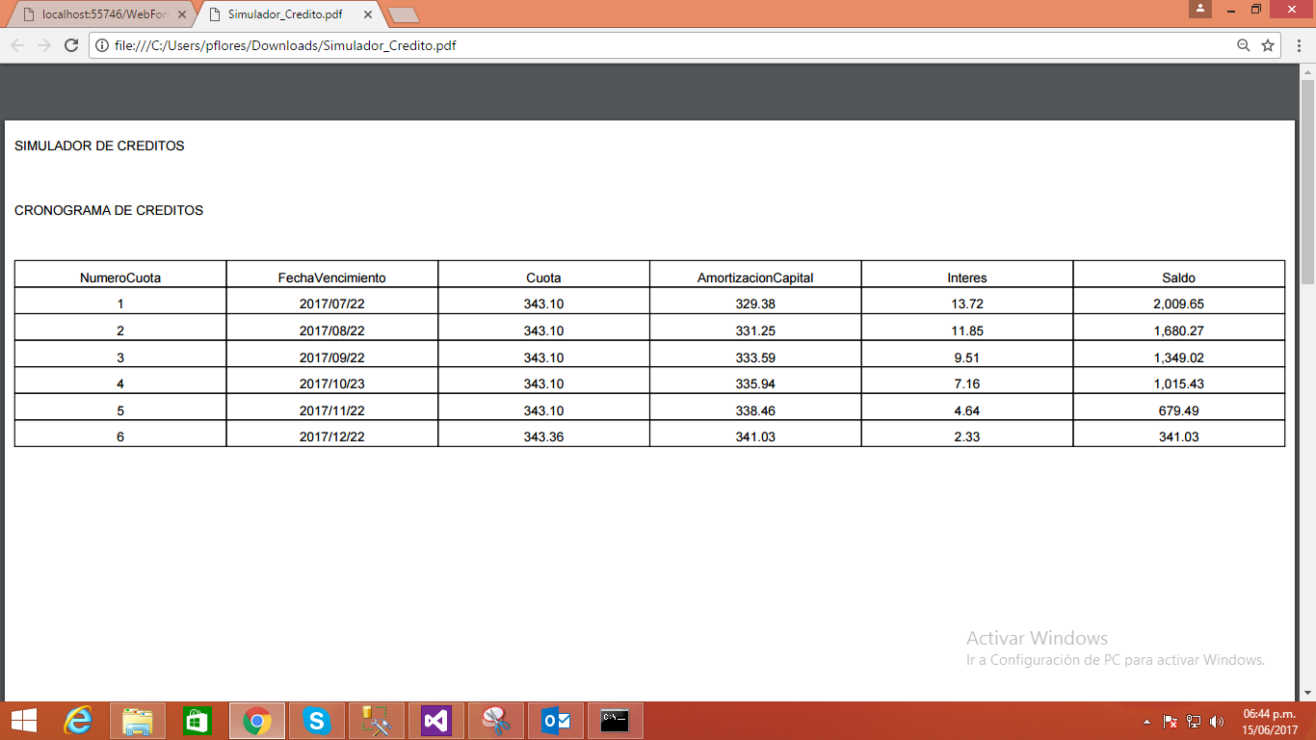Open the Chrome profile user button
The width and height of the screenshot is (1316, 740).
(x=1200, y=9)
